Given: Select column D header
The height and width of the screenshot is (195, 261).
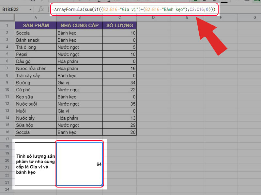Looking at the screenshot, I should tap(153, 17).
